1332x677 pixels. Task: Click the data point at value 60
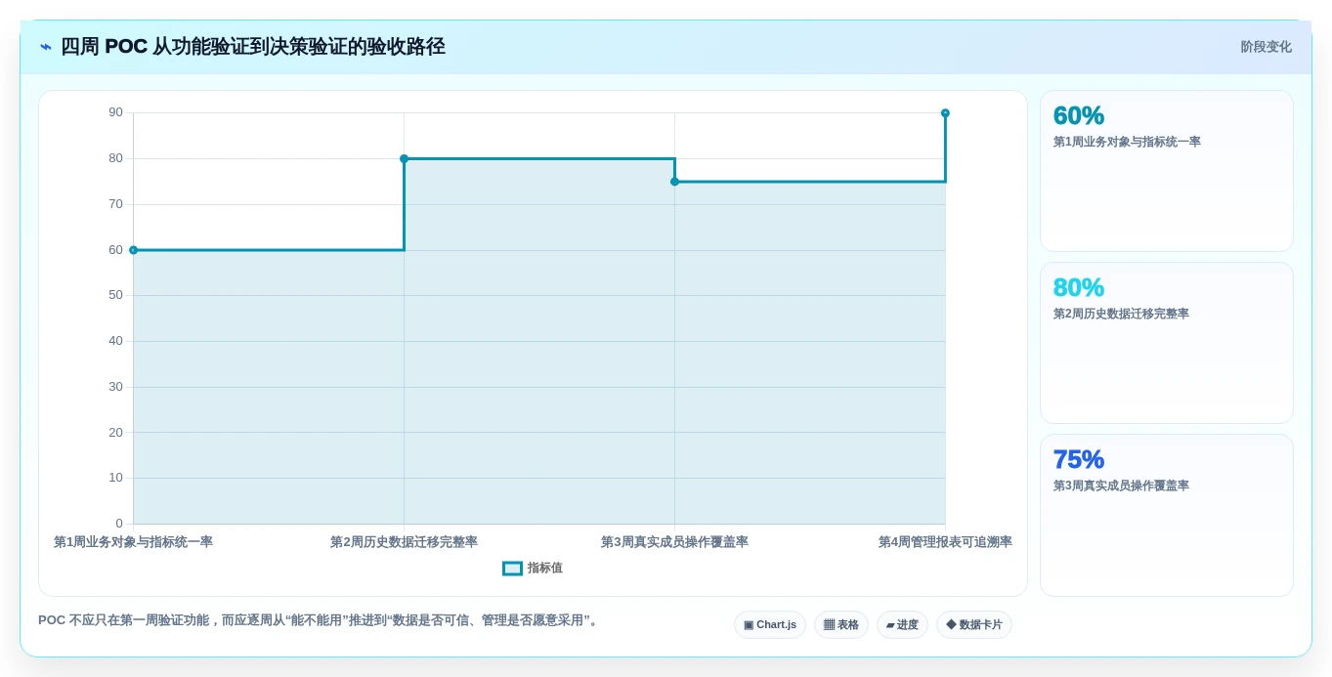[134, 250]
